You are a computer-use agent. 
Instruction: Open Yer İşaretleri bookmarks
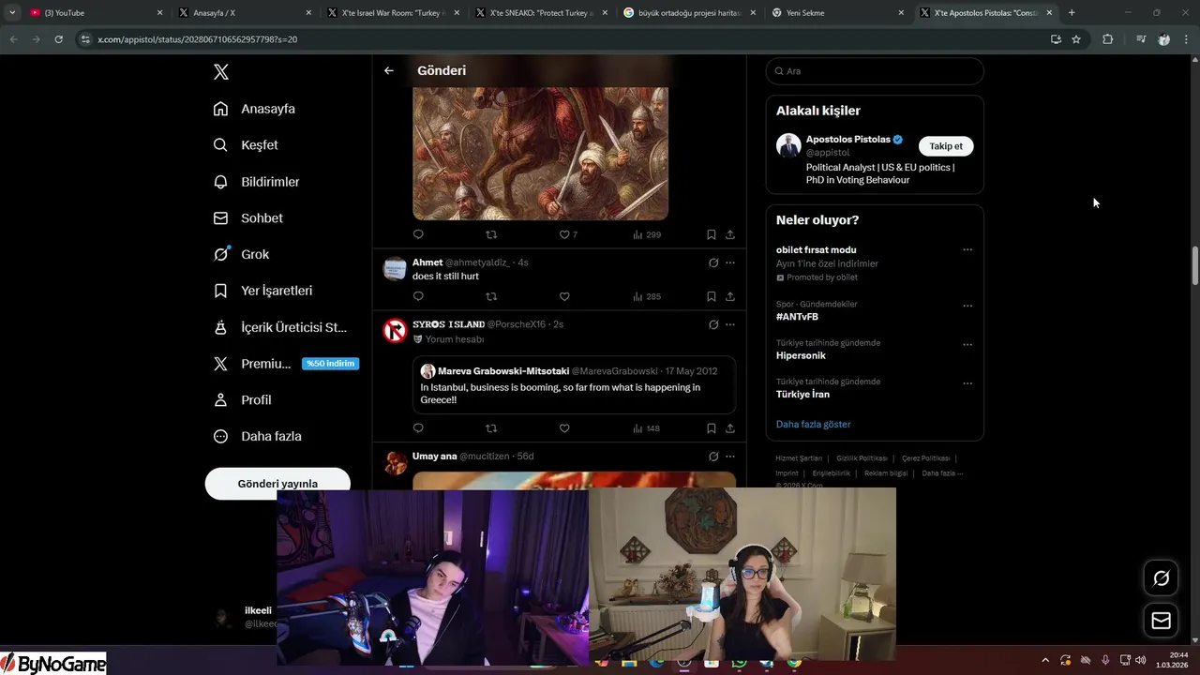click(x=262, y=291)
